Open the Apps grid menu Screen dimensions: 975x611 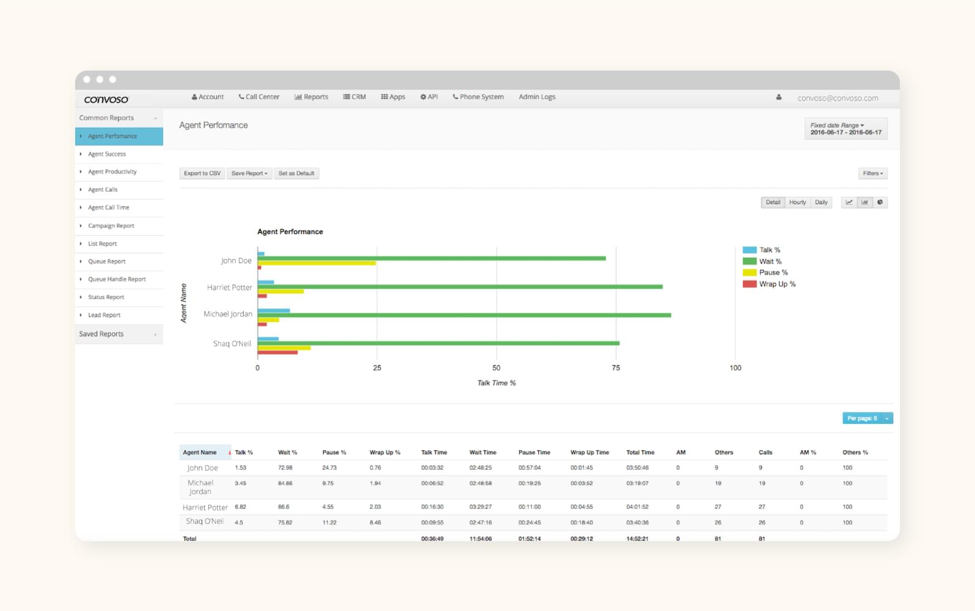pos(393,97)
